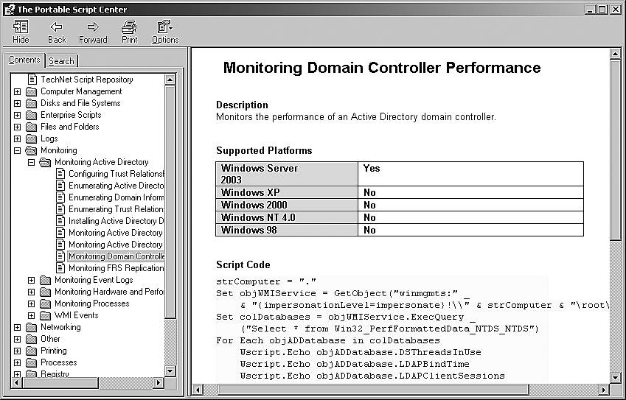This screenshot has height=400, width=626.
Task: Switch to the Search tab
Action: click(x=61, y=61)
